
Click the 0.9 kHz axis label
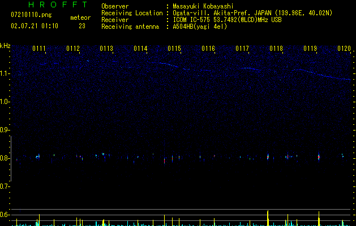coord(5,130)
